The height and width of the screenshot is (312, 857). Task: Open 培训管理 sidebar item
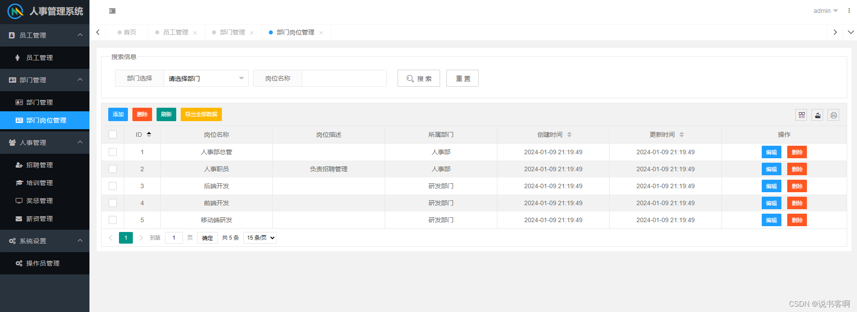(45, 183)
